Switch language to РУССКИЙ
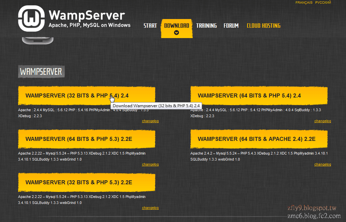 [323, 3]
